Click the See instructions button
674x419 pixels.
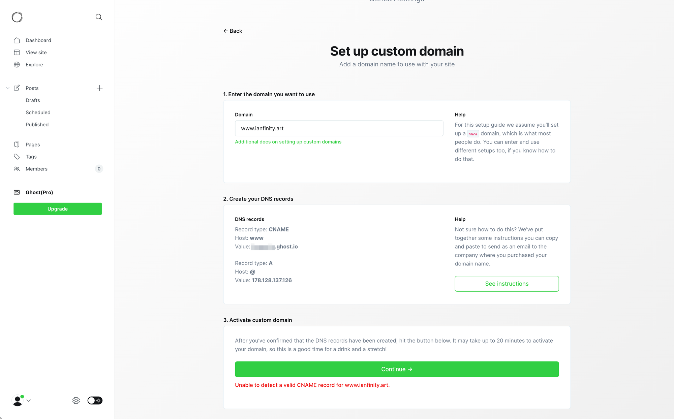coord(507,284)
